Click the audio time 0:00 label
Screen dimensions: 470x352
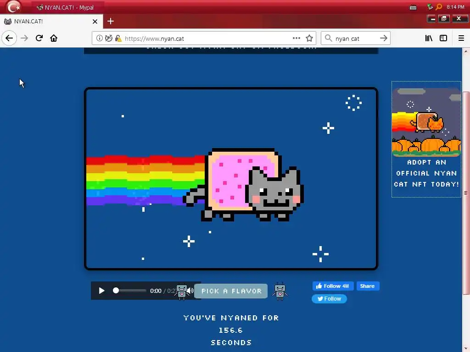tap(156, 291)
